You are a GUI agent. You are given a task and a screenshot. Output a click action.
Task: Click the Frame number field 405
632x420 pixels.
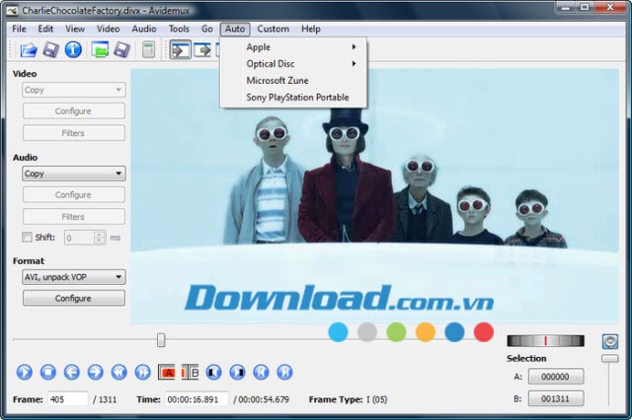(x=68, y=399)
